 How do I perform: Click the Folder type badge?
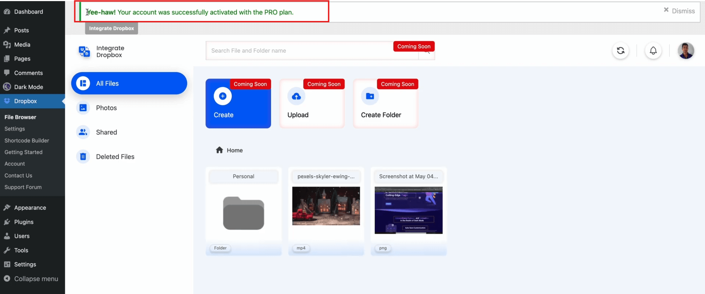pos(220,248)
